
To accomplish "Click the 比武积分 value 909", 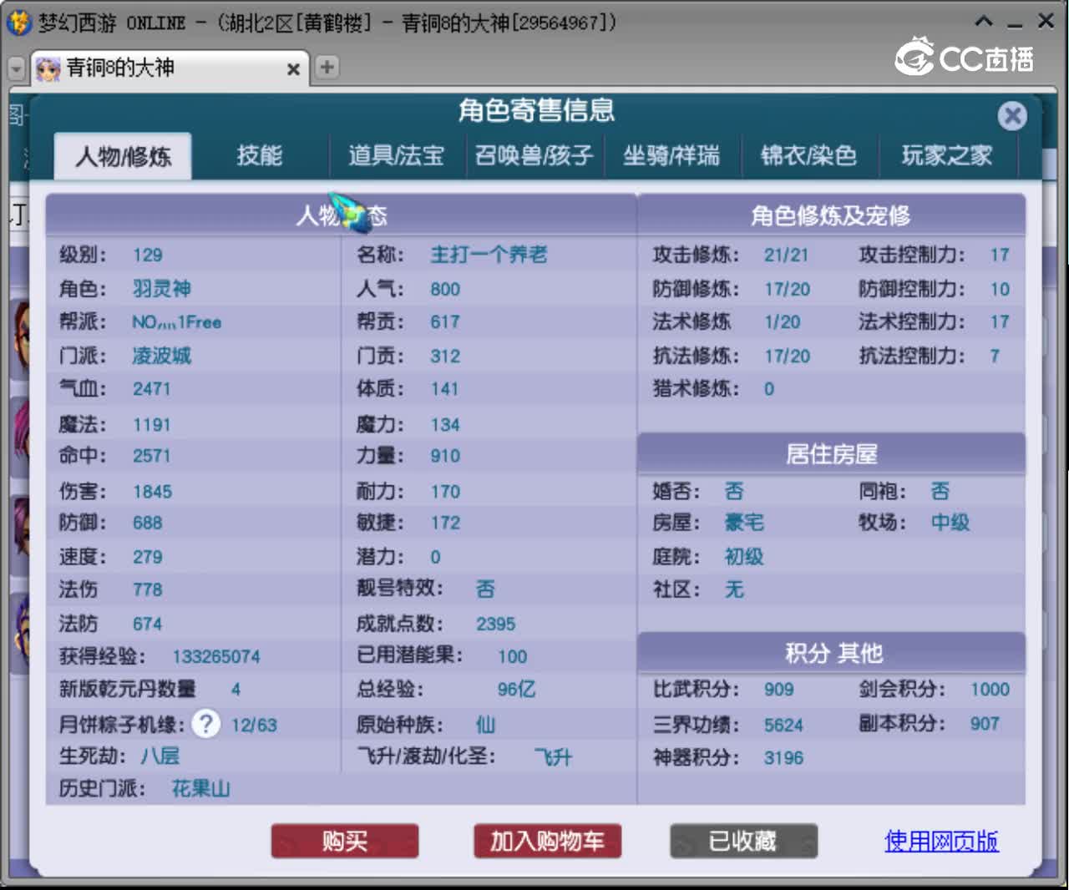I will [x=778, y=690].
